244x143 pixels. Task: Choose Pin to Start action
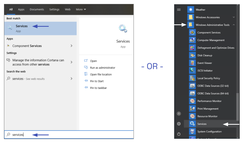pyautogui.click(x=97, y=81)
